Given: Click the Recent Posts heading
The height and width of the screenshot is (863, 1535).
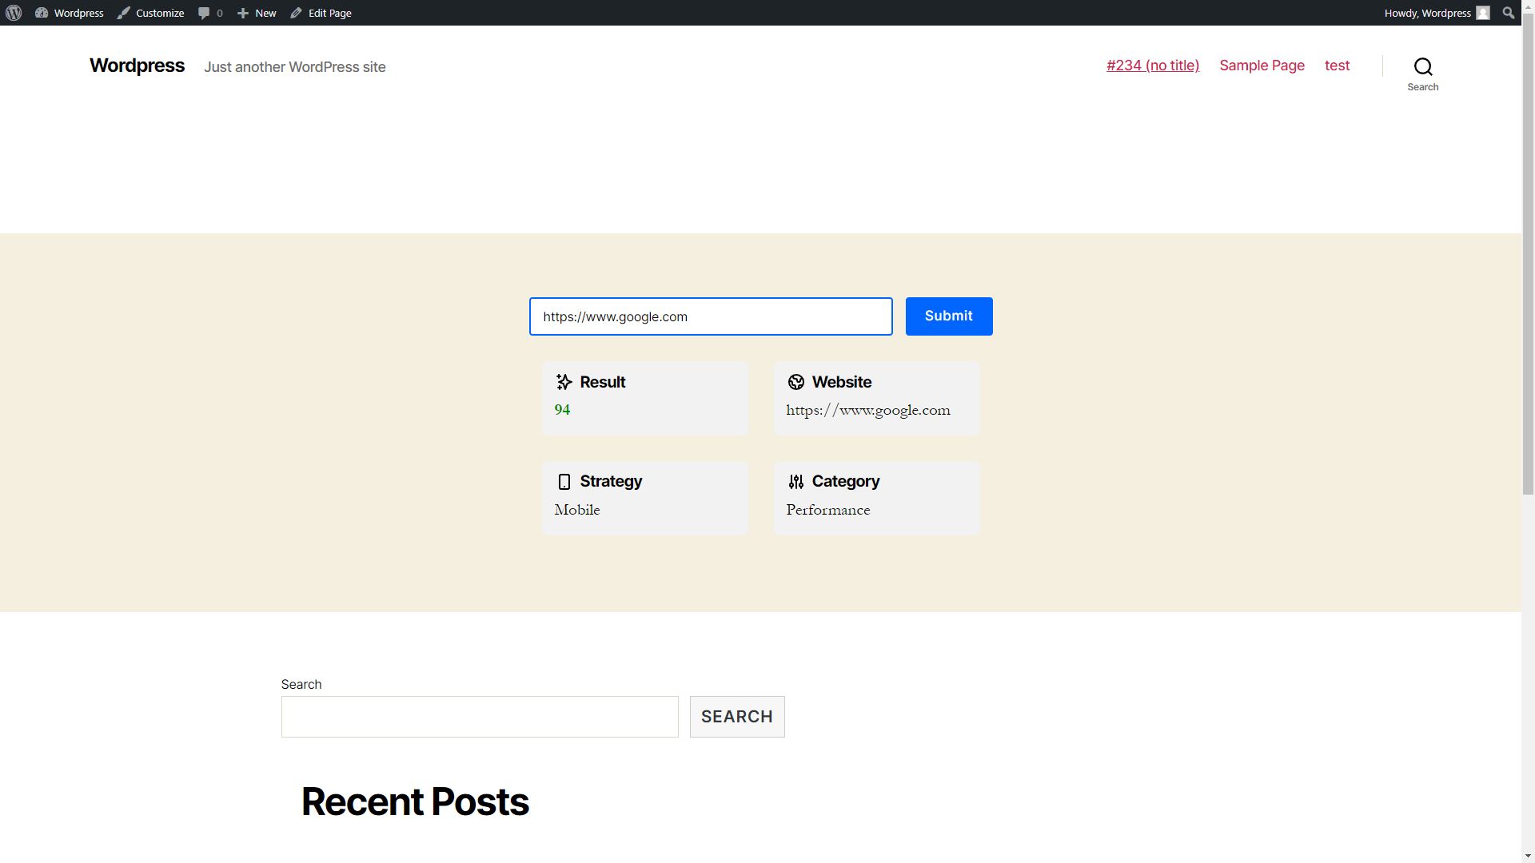Looking at the screenshot, I should 415,801.
